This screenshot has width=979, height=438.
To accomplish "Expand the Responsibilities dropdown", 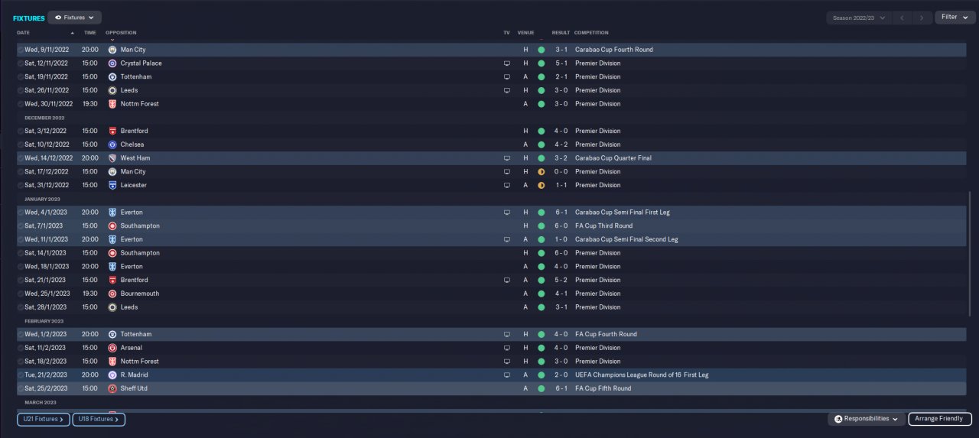I will point(866,419).
